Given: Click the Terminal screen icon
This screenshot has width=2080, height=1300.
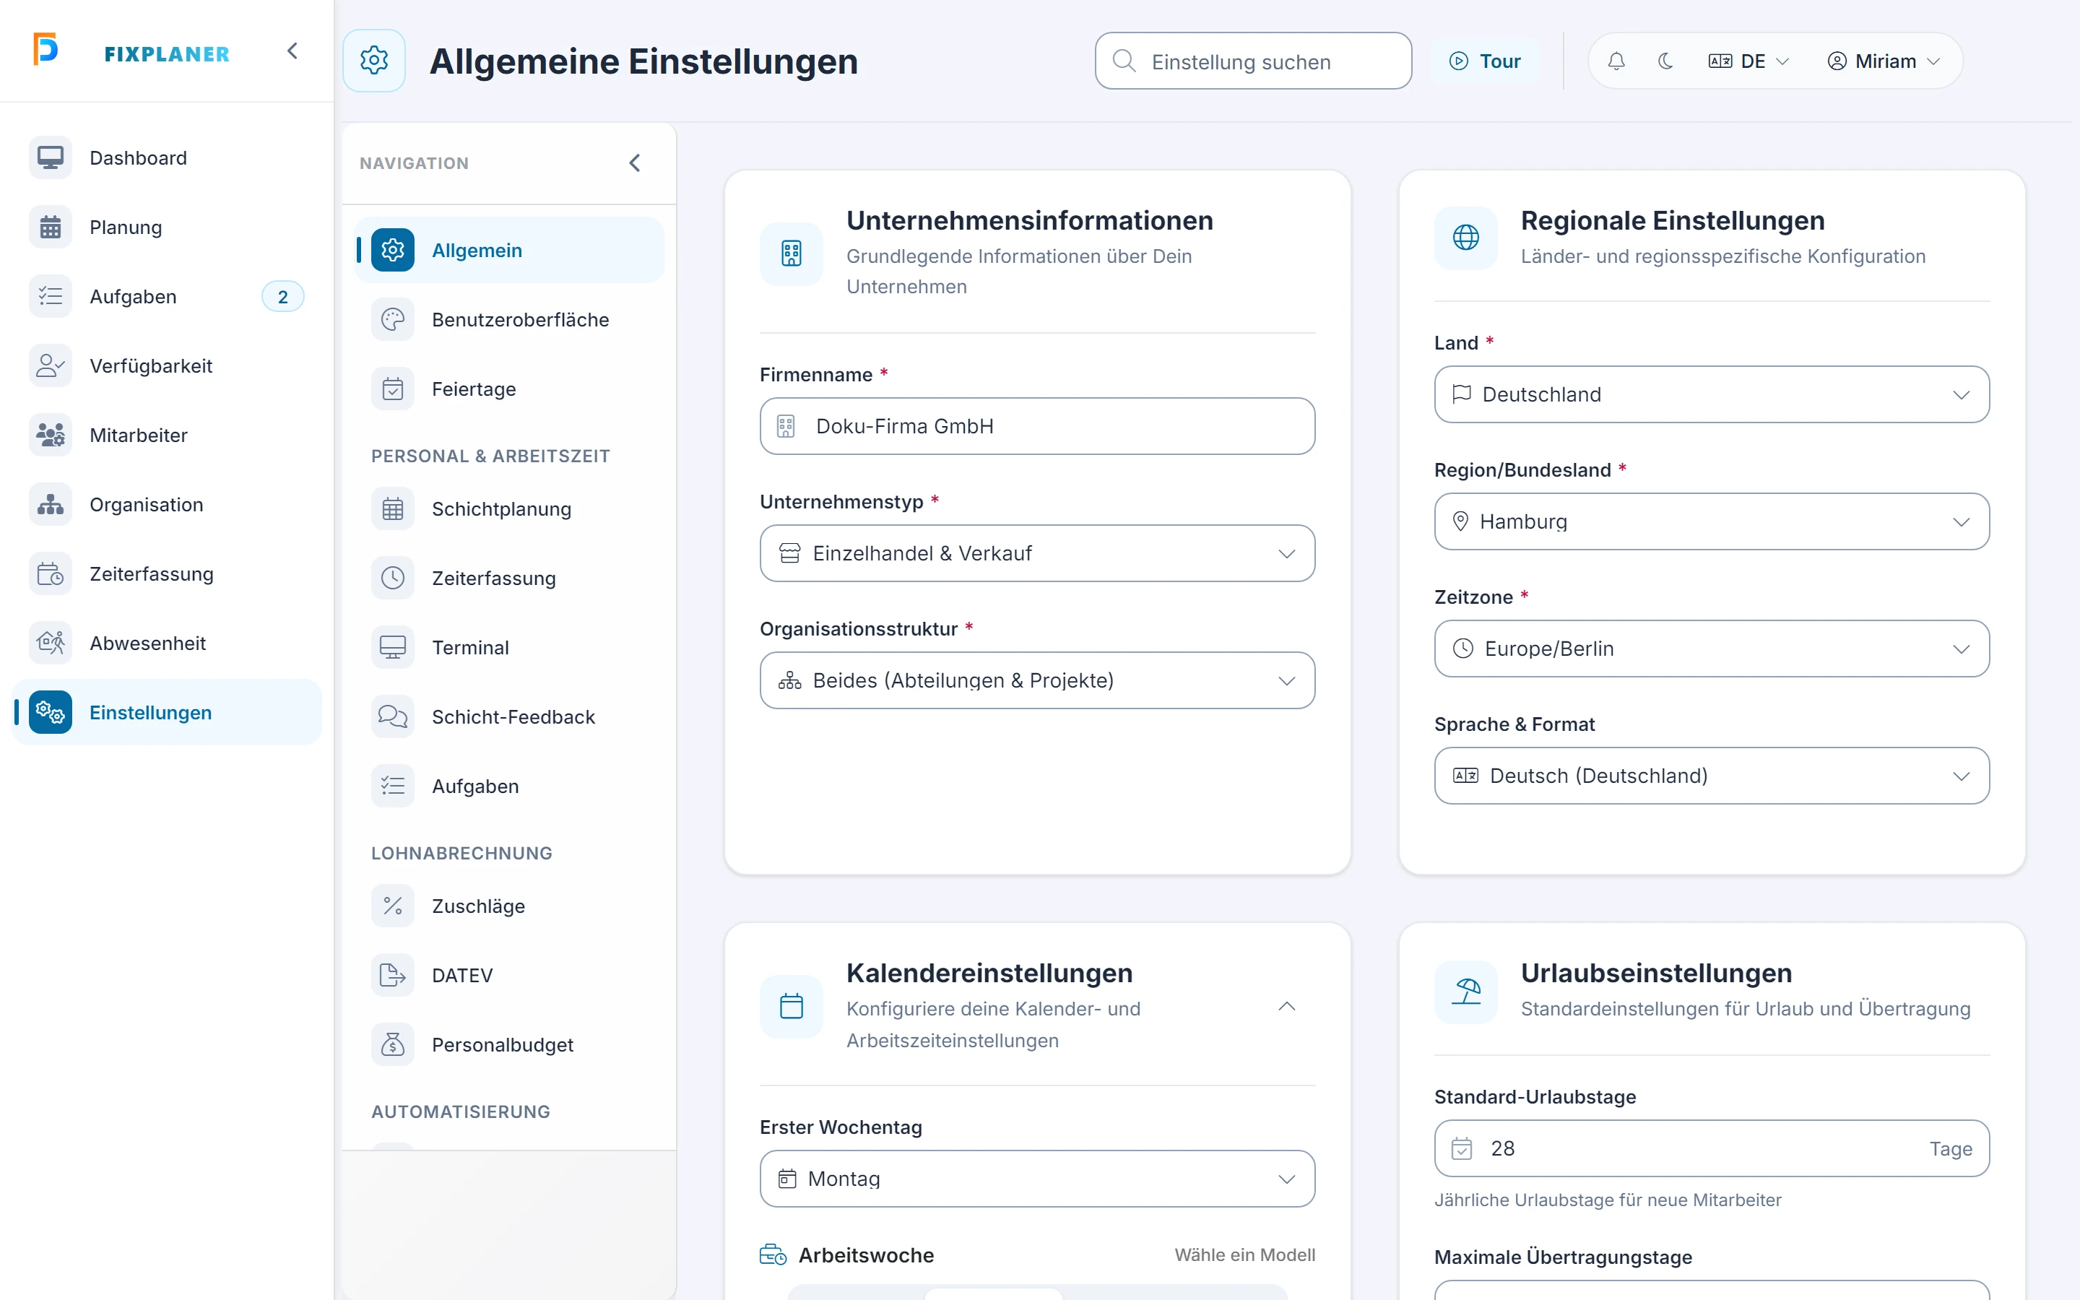Looking at the screenshot, I should click(x=393, y=647).
